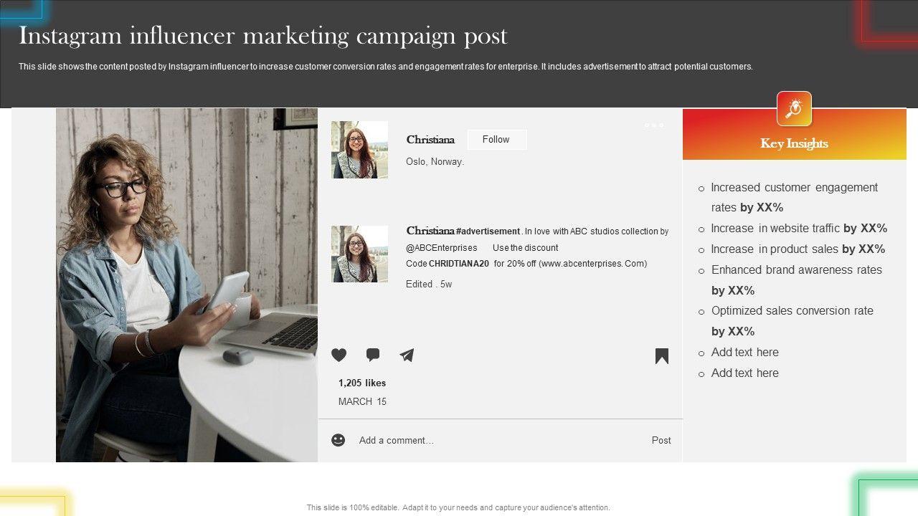Click the 1,205 likes count
Image resolution: width=918 pixels, height=516 pixels.
pyautogui.click(x=362, y=383)
